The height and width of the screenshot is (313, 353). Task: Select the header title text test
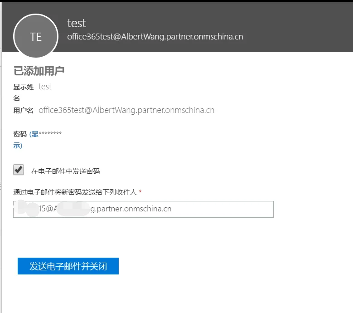pyautogui.click(x=77, y=23)
